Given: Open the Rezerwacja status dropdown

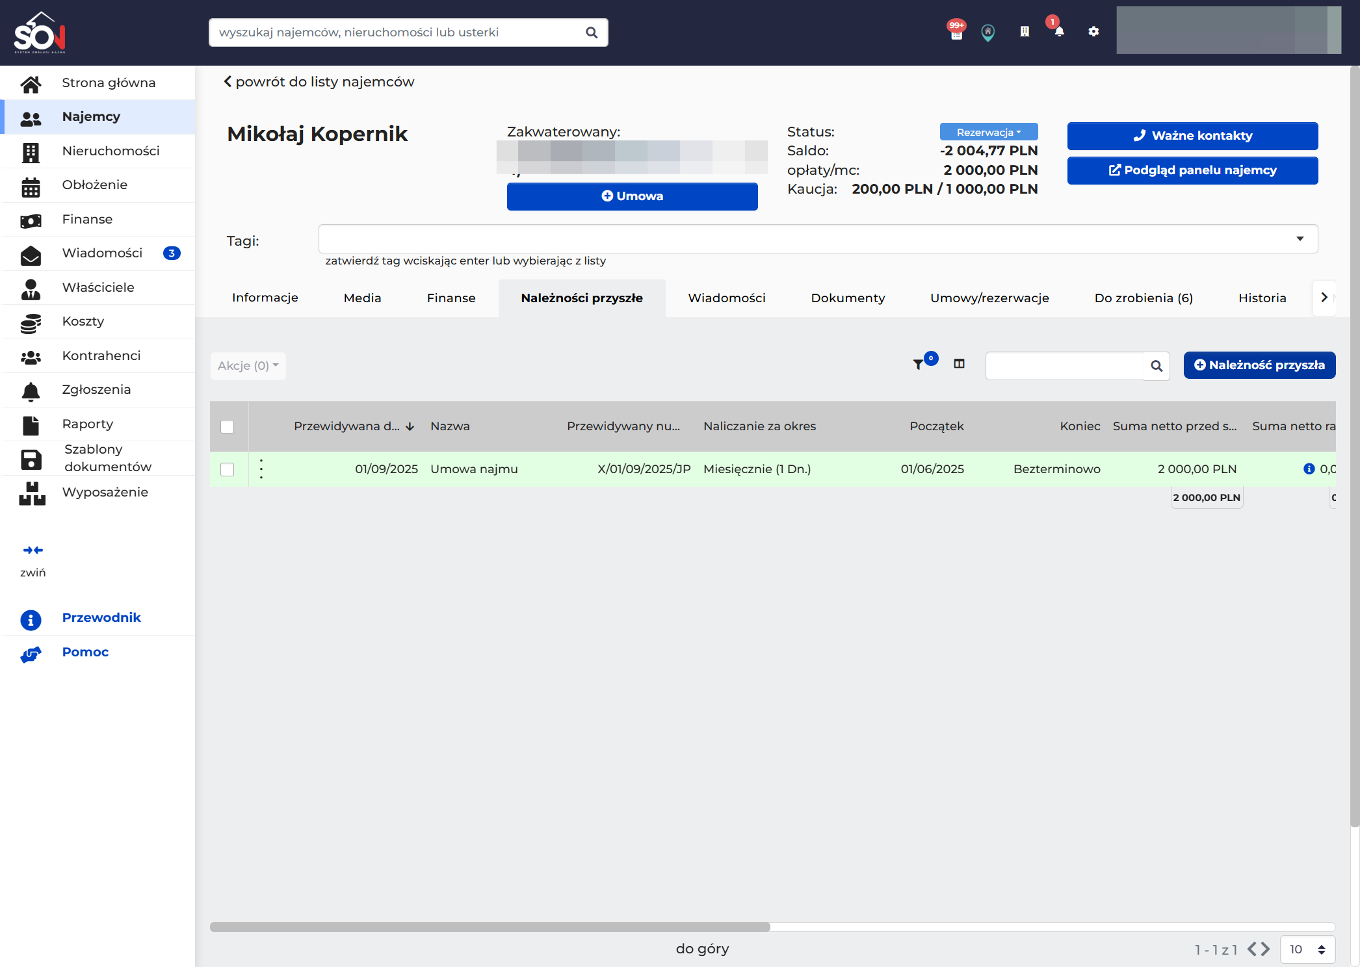Looking at the screenshot, I should (x=988, y=132).
